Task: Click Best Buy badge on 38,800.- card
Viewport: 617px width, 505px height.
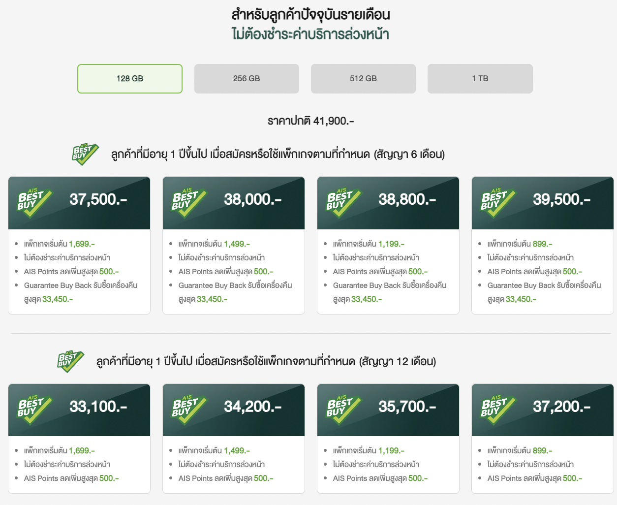Action: coord(343,202)
